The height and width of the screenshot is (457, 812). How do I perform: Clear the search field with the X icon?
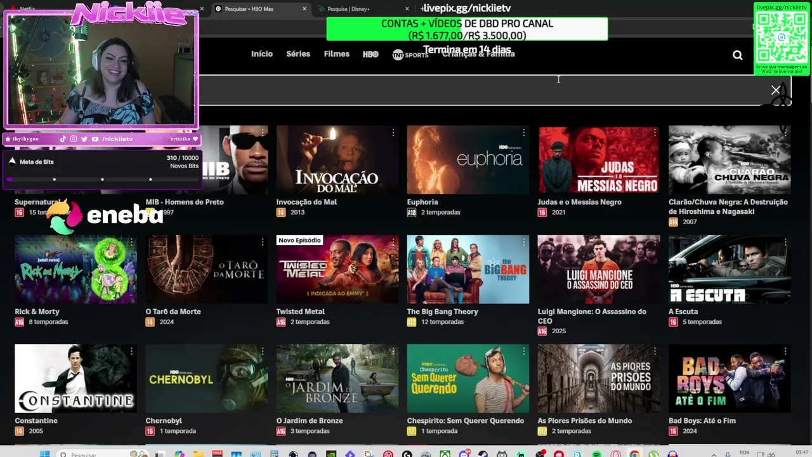point(775,90)
